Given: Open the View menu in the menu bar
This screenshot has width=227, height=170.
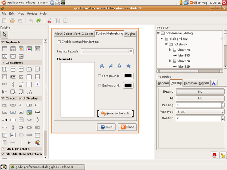Looking at the screenshot, I should 21,14.
